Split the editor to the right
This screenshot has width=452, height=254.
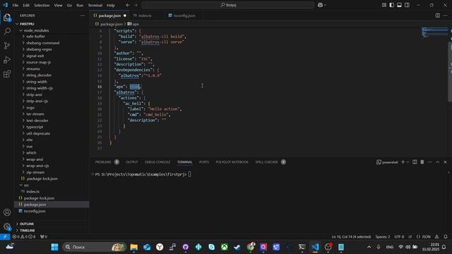pos(438,16)
